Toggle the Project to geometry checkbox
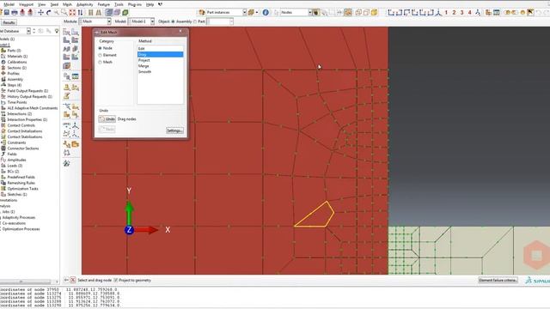This screenshot has width=550, height=309. pos(116,281)
